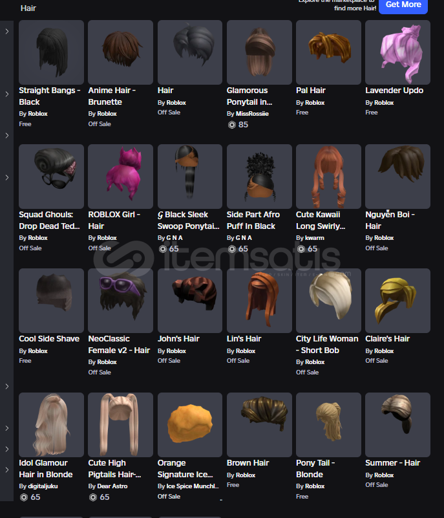
Task: Open creator link MissRossiie
Action: coord(252,114)
